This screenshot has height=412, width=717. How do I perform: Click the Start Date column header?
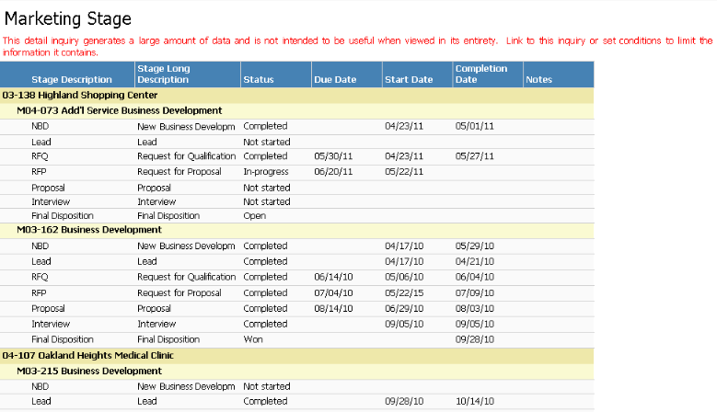409,80
